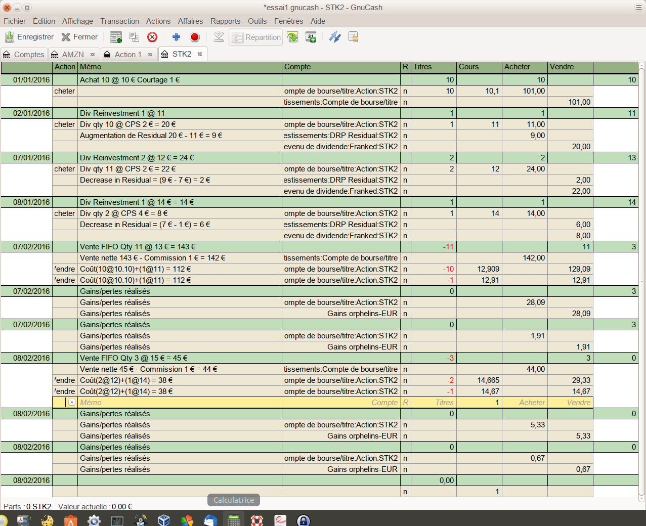
Task: Click the Enregistrer save button
Action: coord(29,37)
